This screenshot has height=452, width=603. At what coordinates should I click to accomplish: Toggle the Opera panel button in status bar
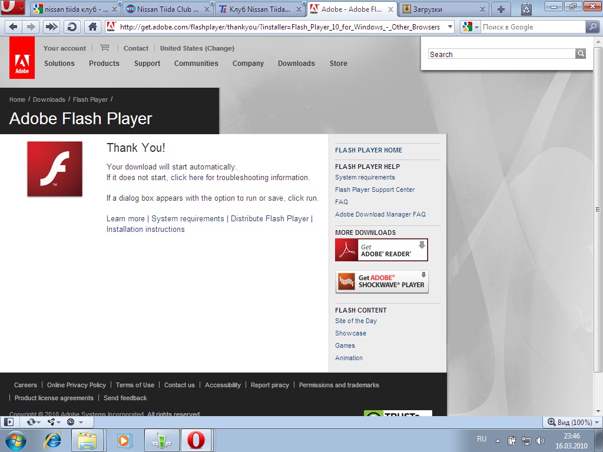pyautogui.click(x=8, y=422)
